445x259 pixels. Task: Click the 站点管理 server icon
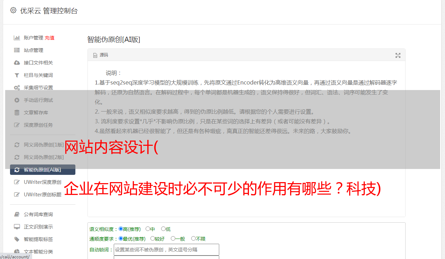pos(17,50)
